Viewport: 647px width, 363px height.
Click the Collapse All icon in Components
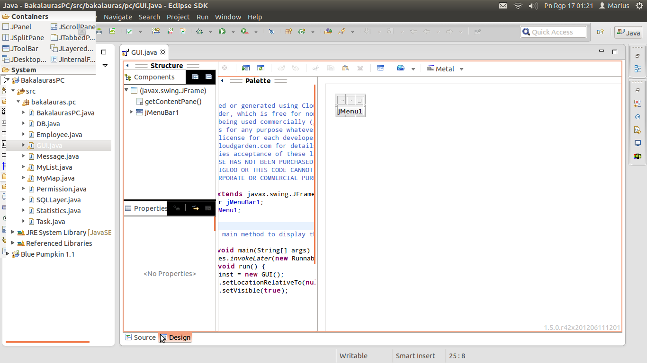pyautogui.click(x=208, y=77)
